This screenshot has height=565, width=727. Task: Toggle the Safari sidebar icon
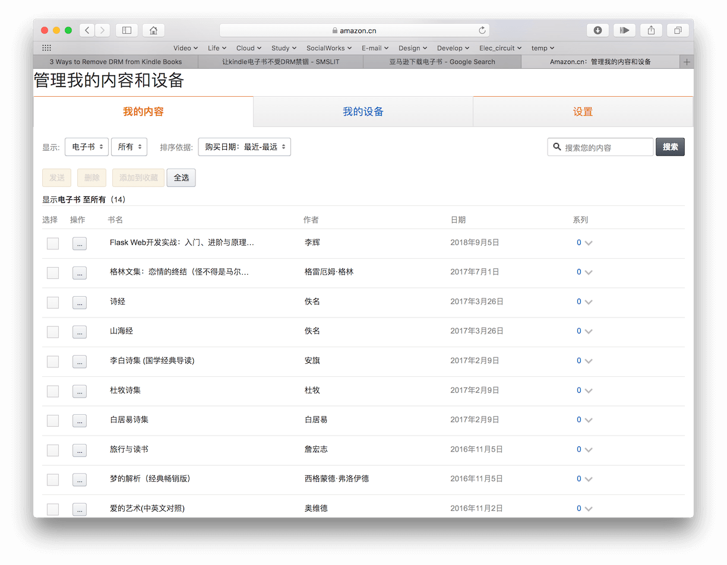pyautogui.click(x=127, y=30)
